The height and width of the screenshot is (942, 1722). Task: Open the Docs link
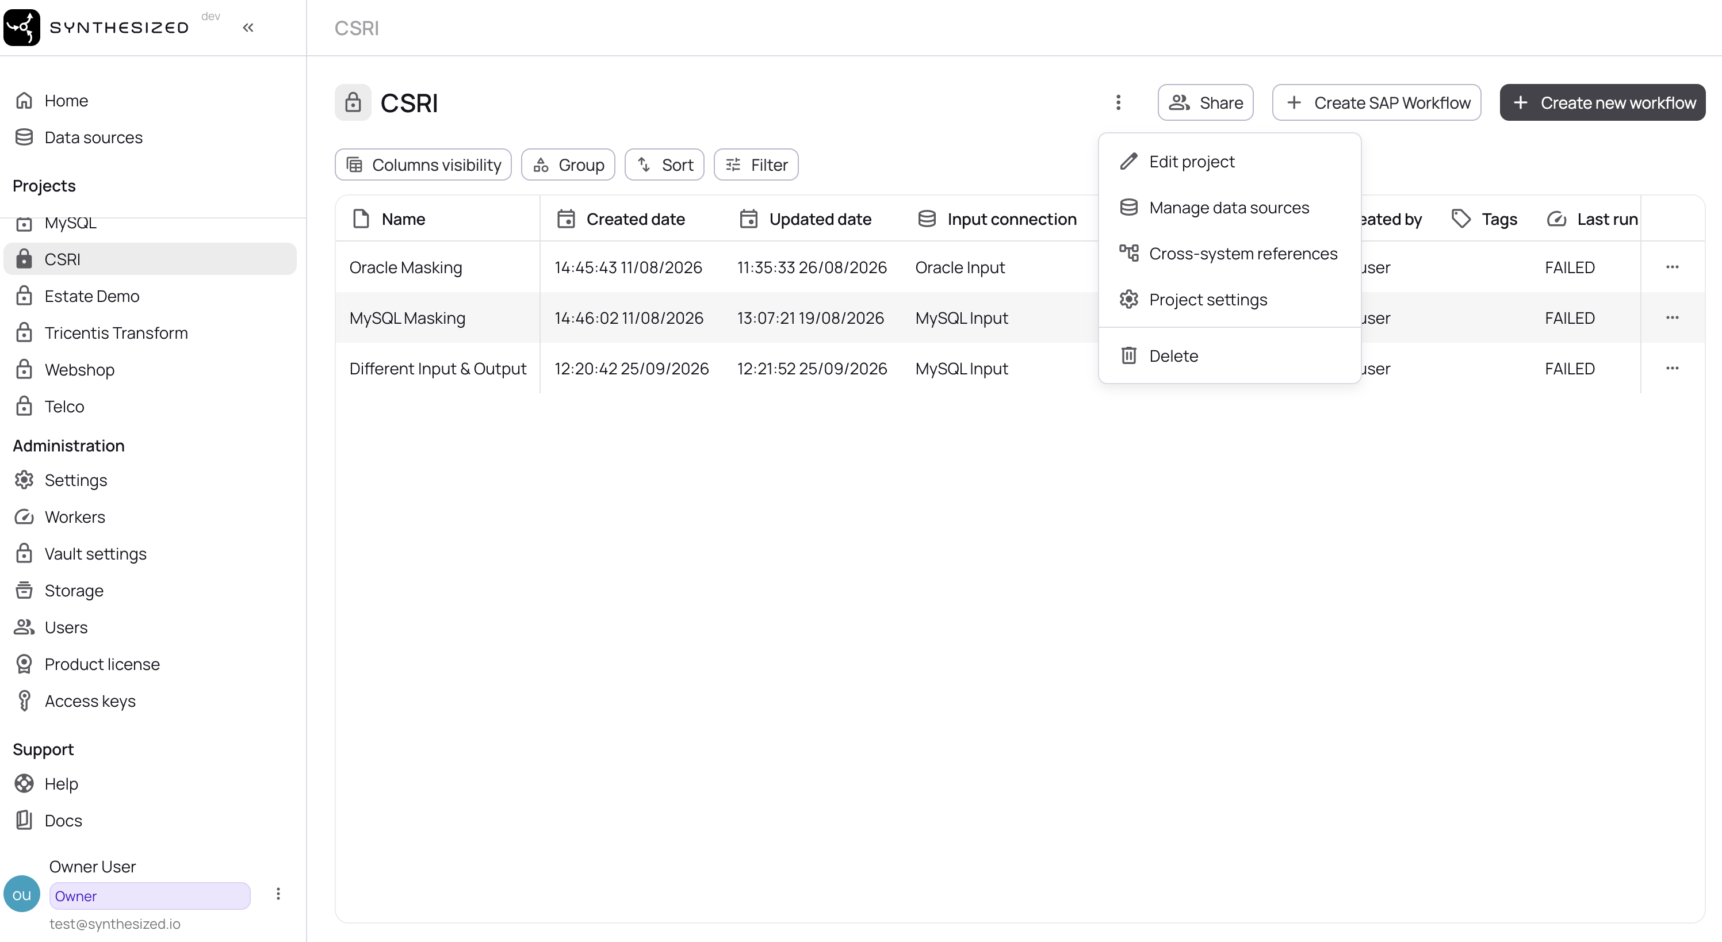[150, 820]
